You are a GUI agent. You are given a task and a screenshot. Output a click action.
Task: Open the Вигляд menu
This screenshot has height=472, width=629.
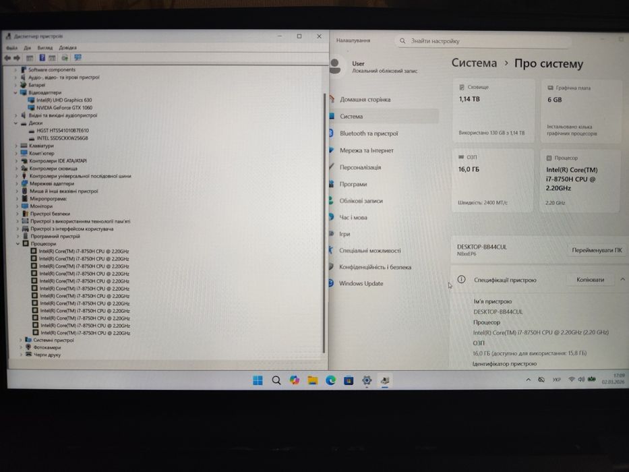pos(45,48)
